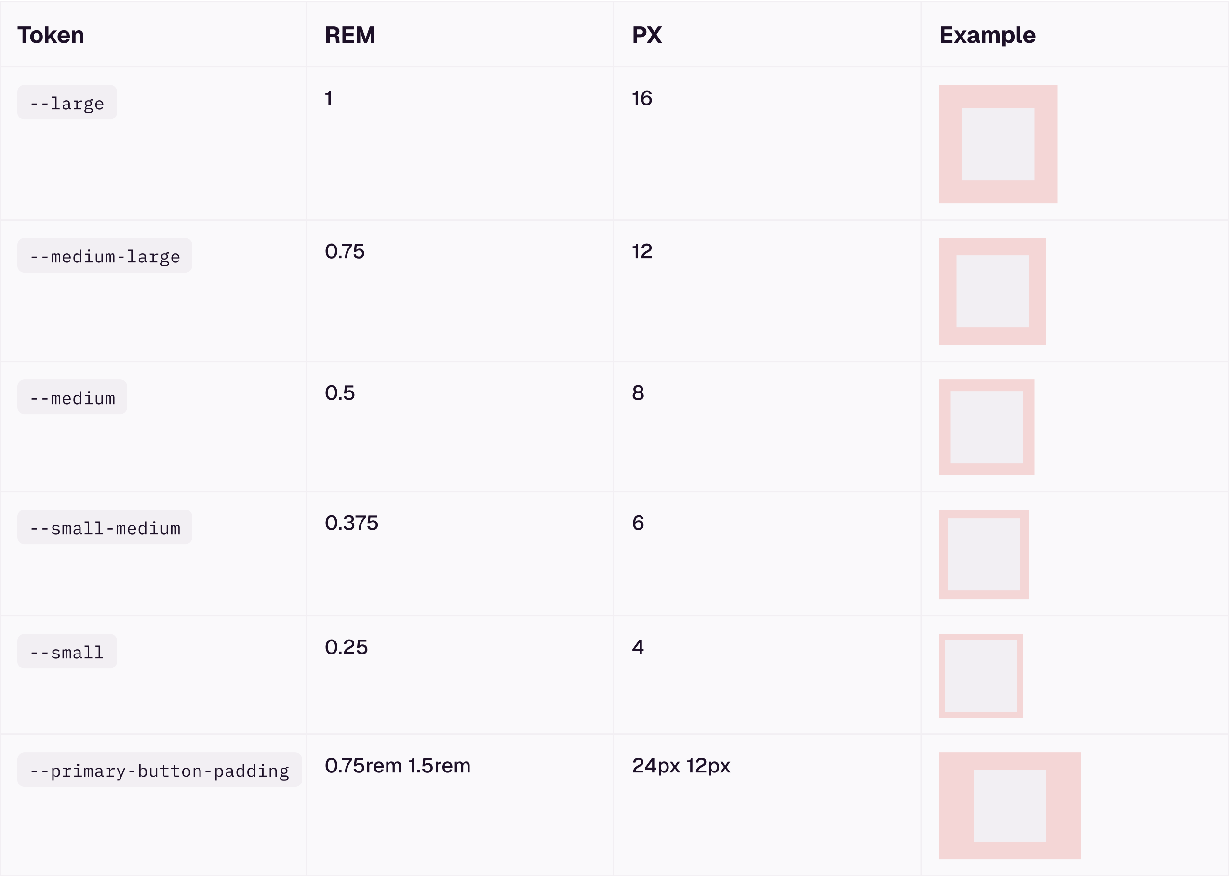1229x876 pixels.
Task: Click the --large token code chip
Action: [67, 103]
